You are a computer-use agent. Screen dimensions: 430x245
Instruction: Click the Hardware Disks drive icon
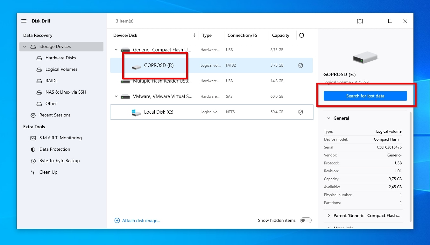click(x=39, y=58)
